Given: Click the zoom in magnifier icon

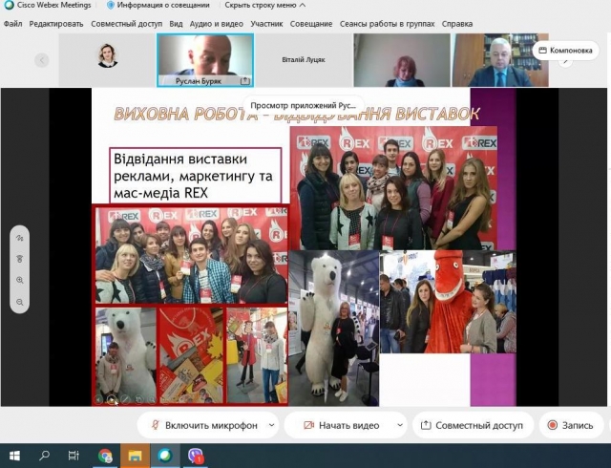Looking at the screenshot, I should tap(20, 281).
